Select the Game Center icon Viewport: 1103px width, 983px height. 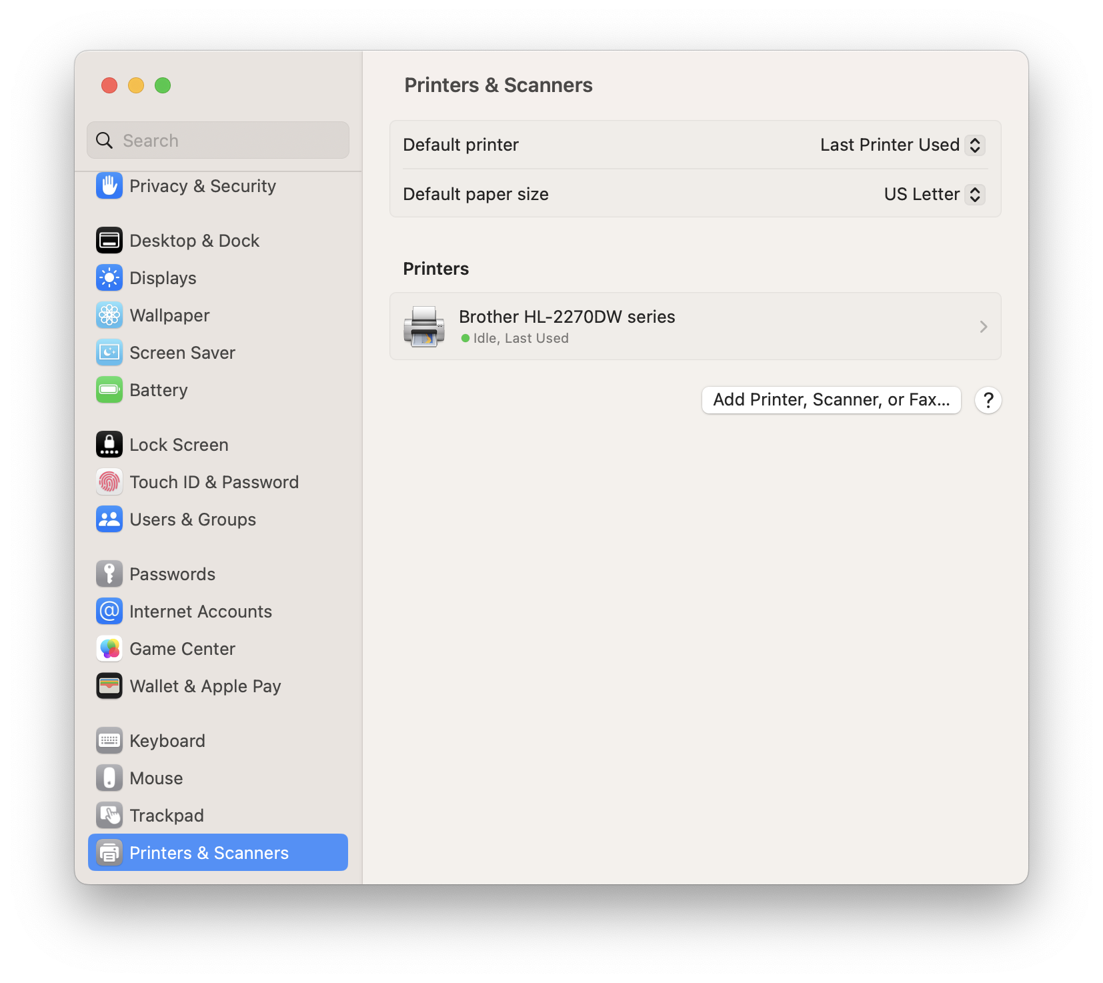109,649
